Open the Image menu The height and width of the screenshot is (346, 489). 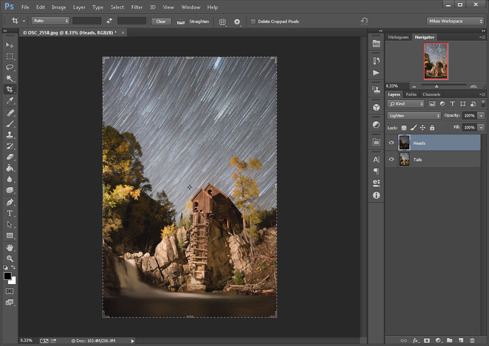point(59,7)
